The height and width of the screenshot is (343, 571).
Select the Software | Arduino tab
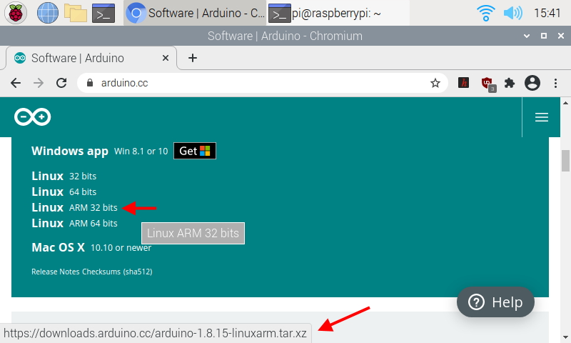91,58
